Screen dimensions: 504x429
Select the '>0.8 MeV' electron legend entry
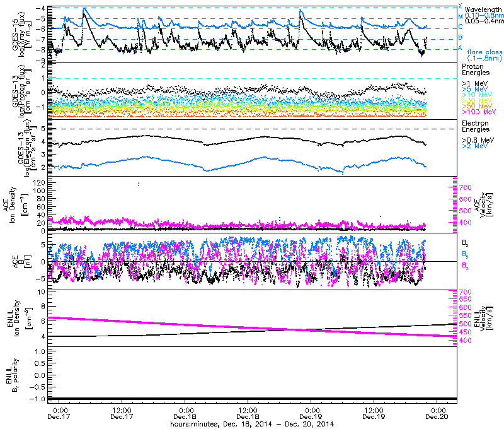point(478,140)
